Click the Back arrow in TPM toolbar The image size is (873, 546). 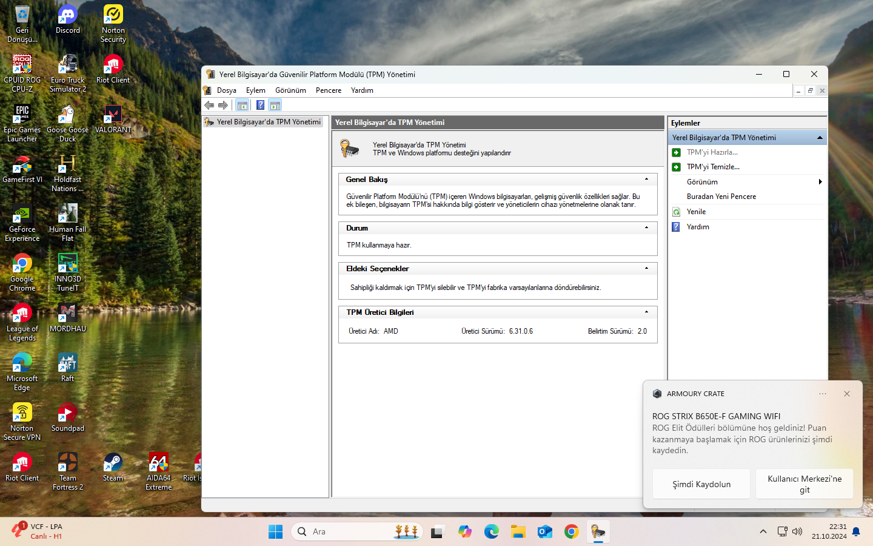[x=209, y=106]
